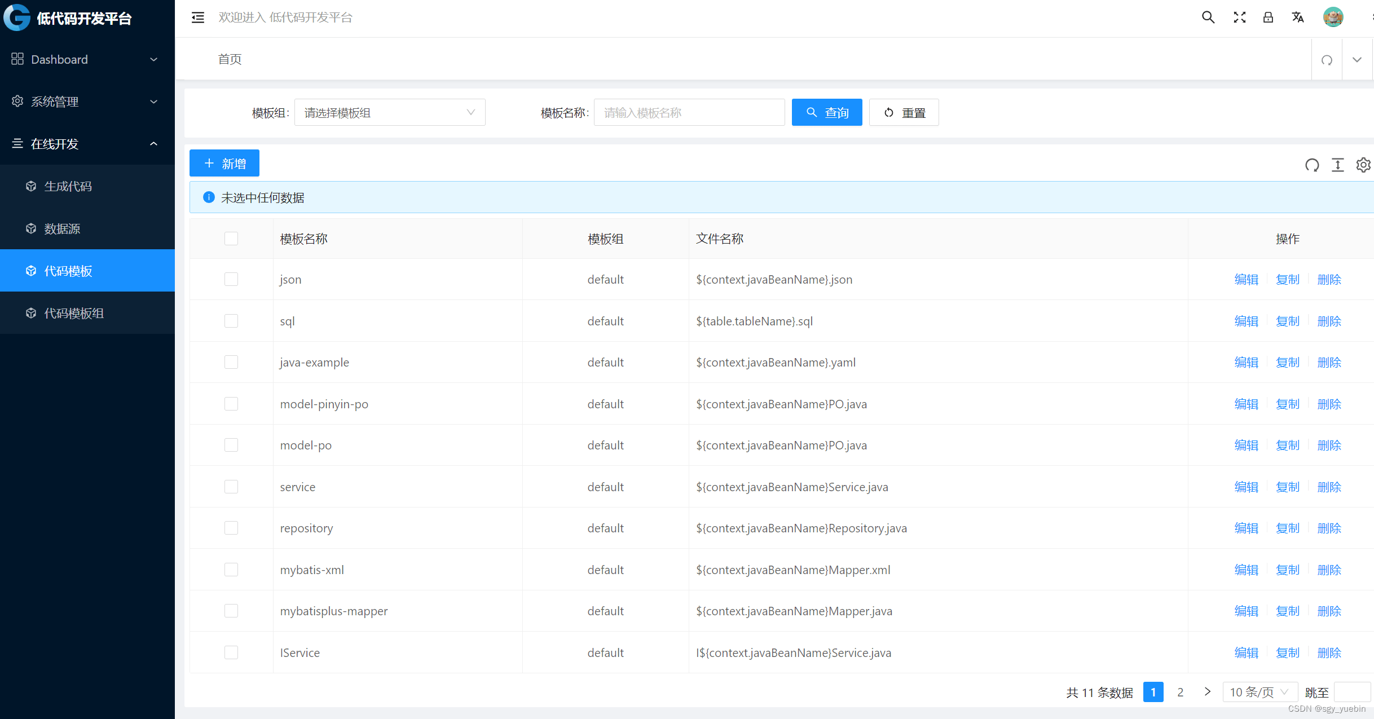
Task: Click the lock screen icon
Action: pos(1268,17)
